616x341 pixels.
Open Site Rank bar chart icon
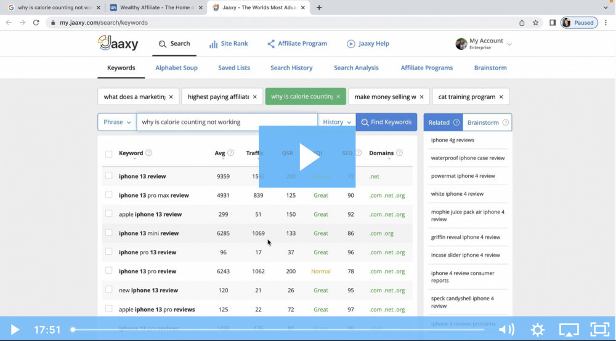213,44
